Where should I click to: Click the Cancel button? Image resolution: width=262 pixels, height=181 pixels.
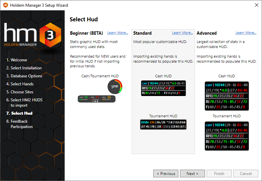(x=246, y=174)
